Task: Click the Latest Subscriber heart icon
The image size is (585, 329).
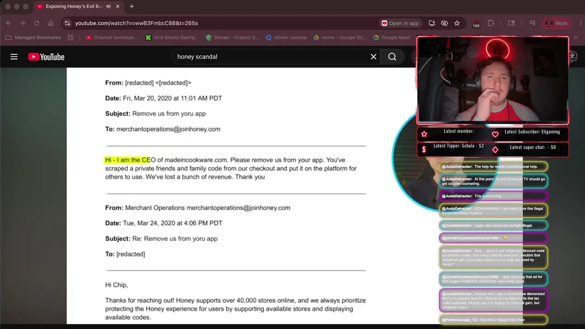Action: tap(495, 134)
